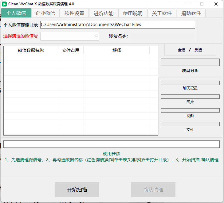Viewport: 224px width, 203px height.
Task: Click the long status bar above 使用步骤
Action: pos(112,144)
